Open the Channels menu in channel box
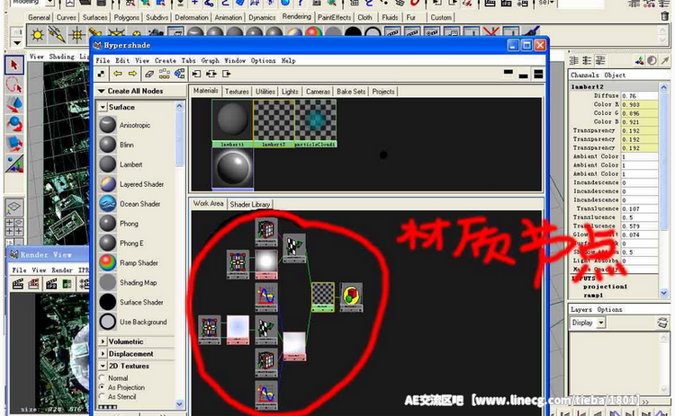675x416 pixels. click(584, 75)
